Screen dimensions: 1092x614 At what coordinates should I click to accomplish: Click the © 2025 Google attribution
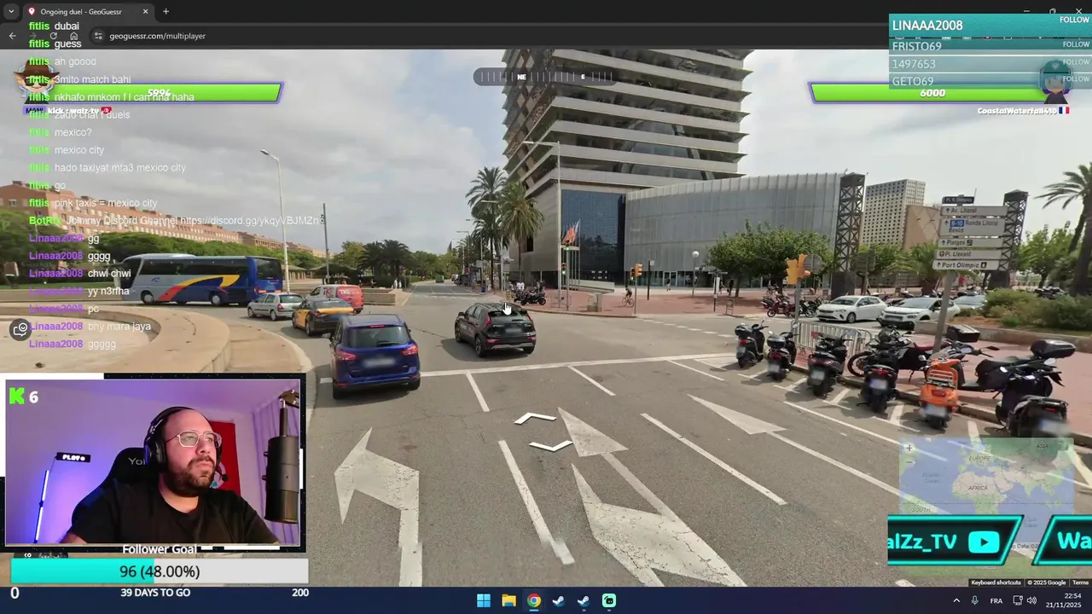1046,582
